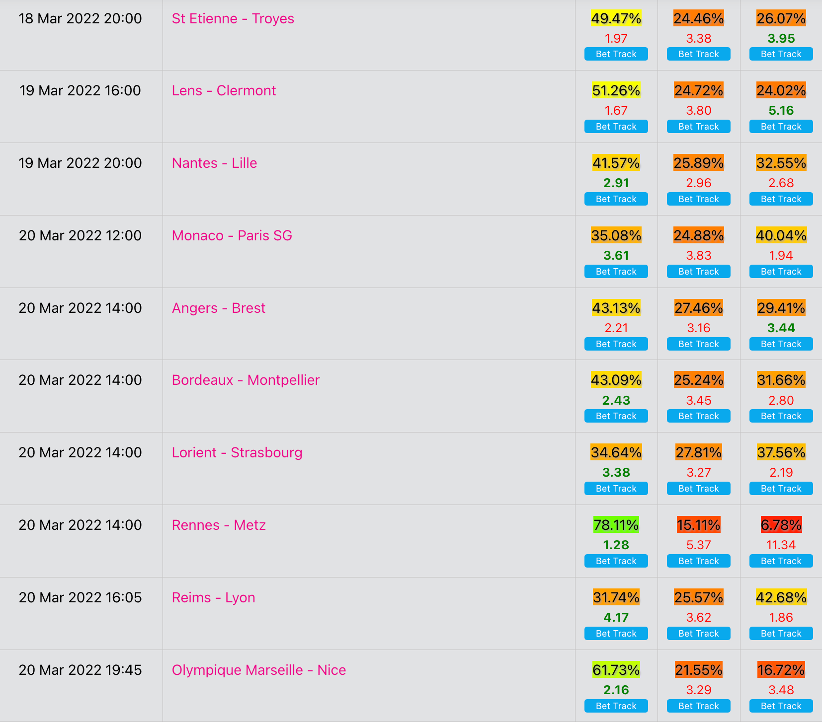The width and height of the screenshot is (822, 723).
Task: Select the 37.56% Strasbourg win probability
Action: pyautogui.click(x=781, y=453)
